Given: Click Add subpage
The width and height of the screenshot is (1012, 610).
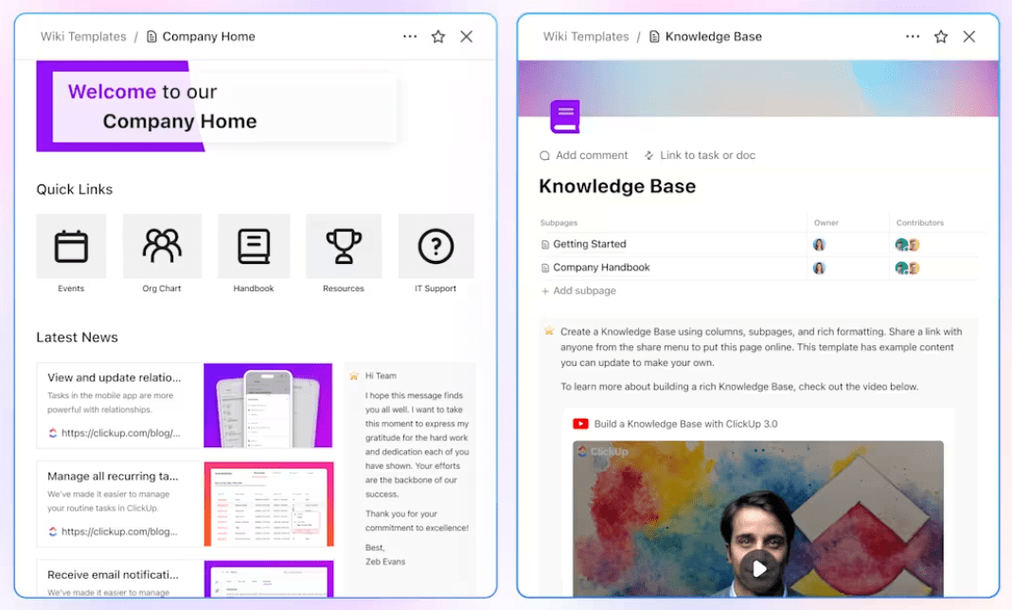Looking at the screenshot, I should (578, 291).
